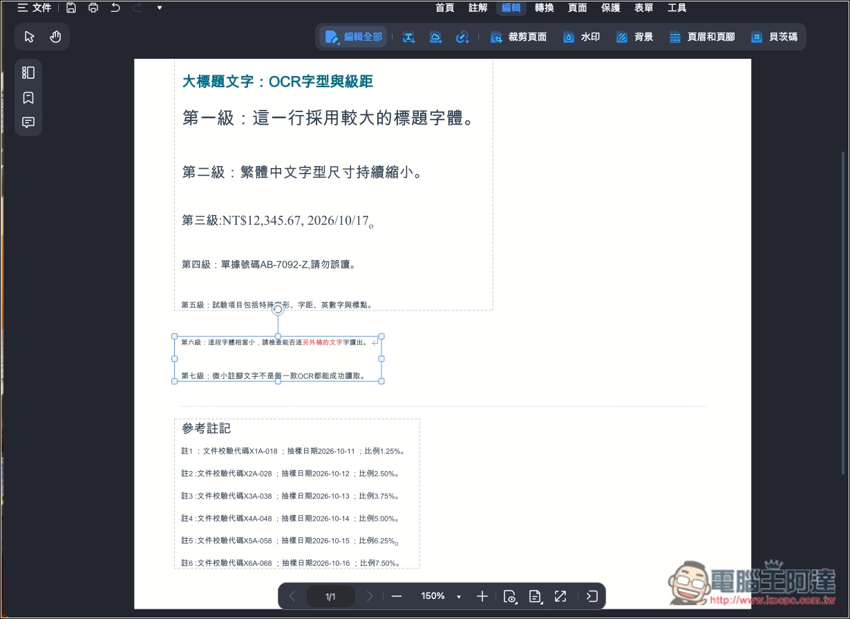
Task: Click the 第七級 tiny footnote line
Action: point(274,376)
